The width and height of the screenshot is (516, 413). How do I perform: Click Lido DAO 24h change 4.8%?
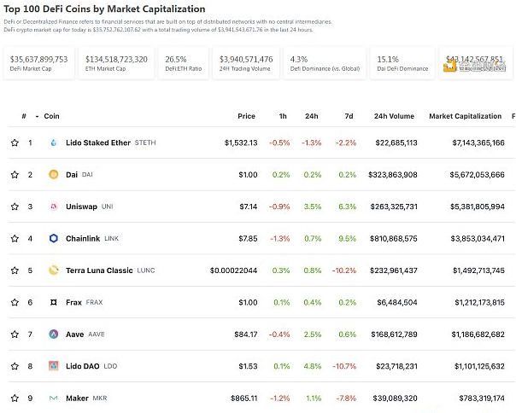point(313,366)
